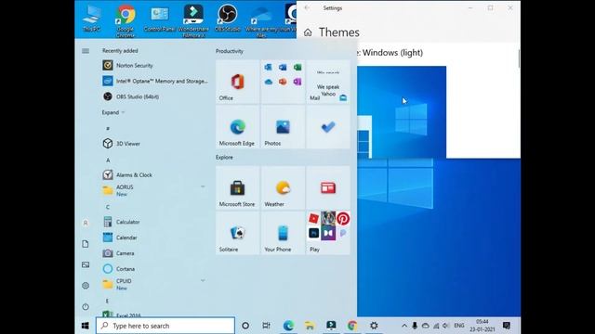Launch the Solitaire tile
This screenshot has height=334, width=595.
(x=238, y=233)
